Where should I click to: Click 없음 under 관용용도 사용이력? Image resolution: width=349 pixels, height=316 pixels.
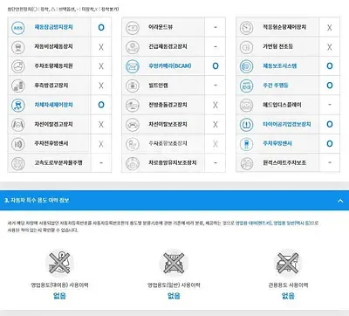coord(288,296)
